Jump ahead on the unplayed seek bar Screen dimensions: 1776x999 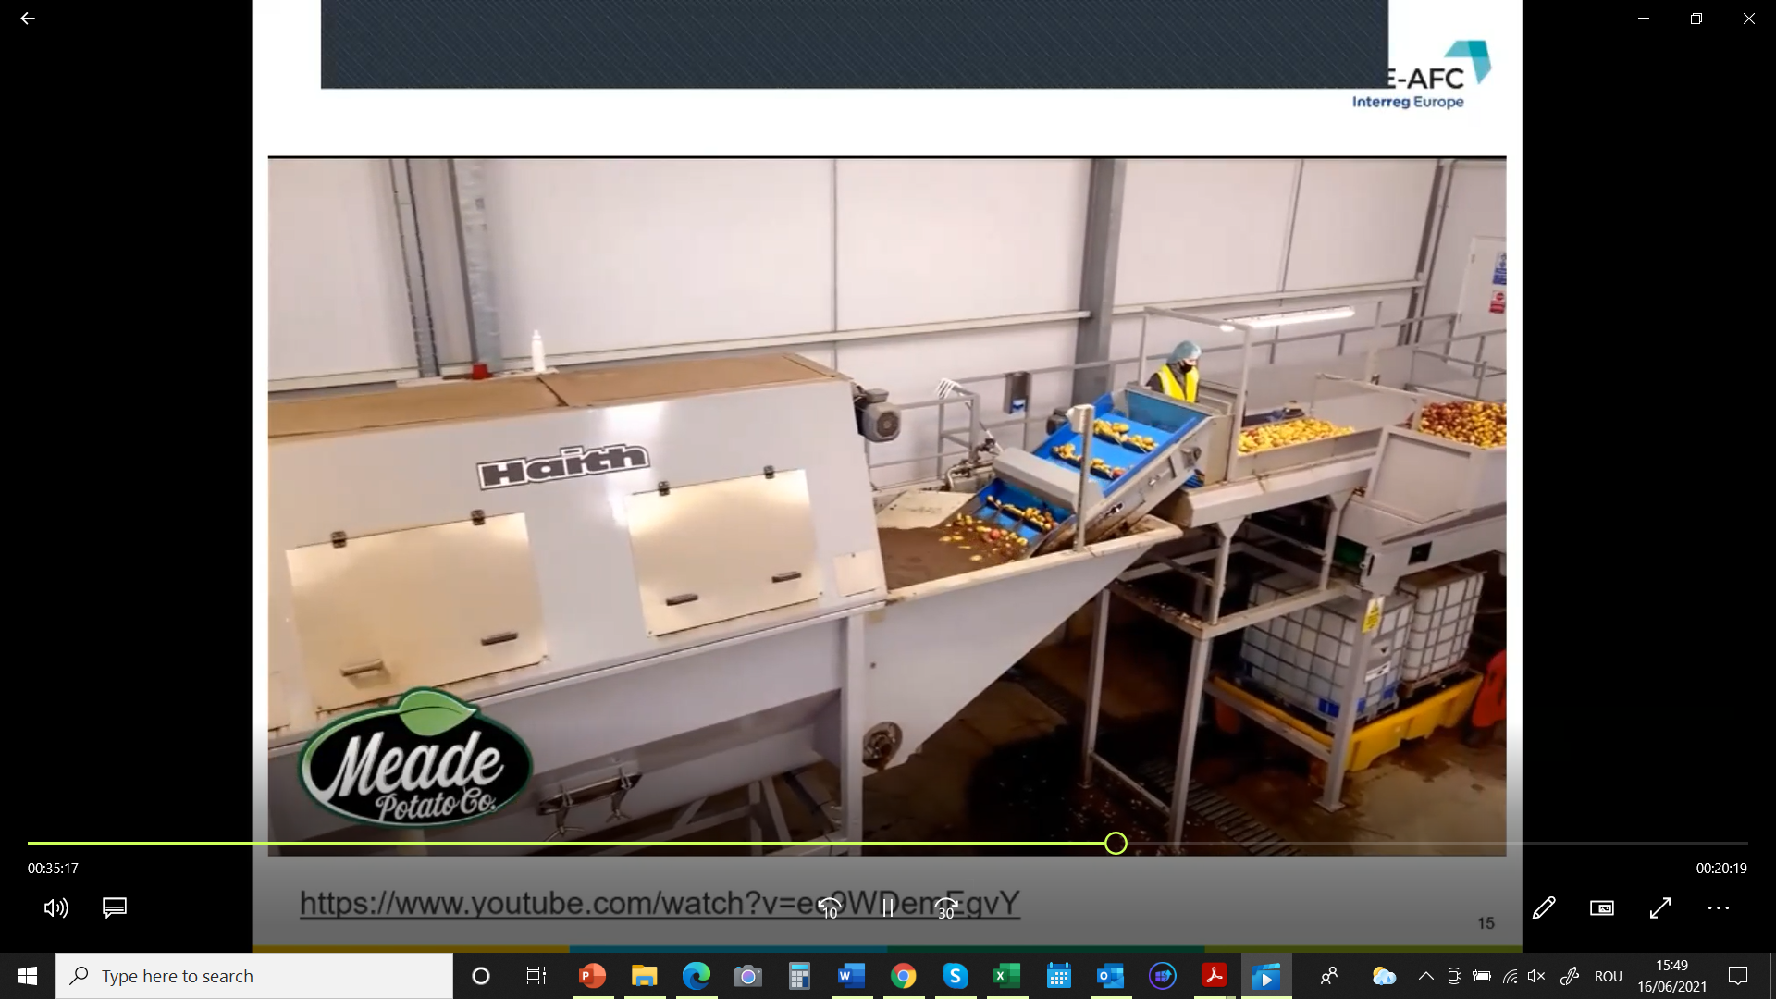(x=1437, y=843)
